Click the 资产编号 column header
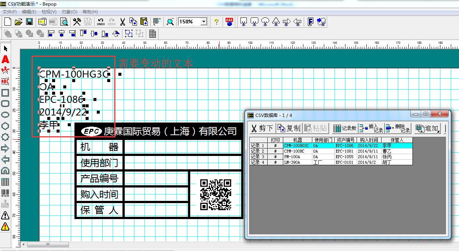 tap(345, 140)
